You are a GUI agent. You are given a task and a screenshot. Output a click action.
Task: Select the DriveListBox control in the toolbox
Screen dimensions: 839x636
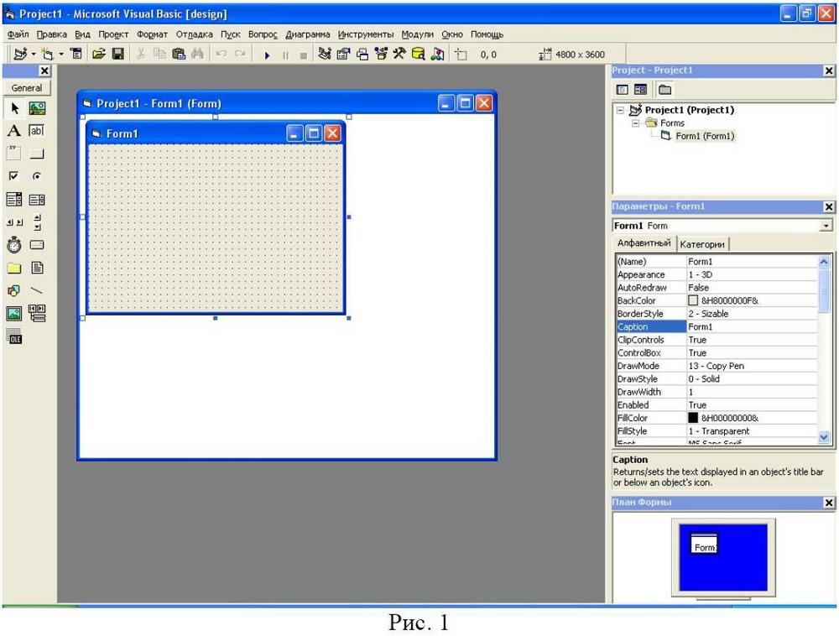click(x=37, y=245)
